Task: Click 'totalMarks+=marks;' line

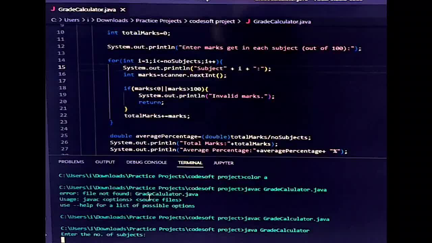Action: 157,116
